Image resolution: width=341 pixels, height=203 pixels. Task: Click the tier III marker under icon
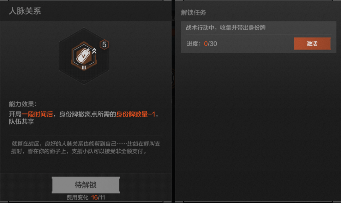click(84, 68)
